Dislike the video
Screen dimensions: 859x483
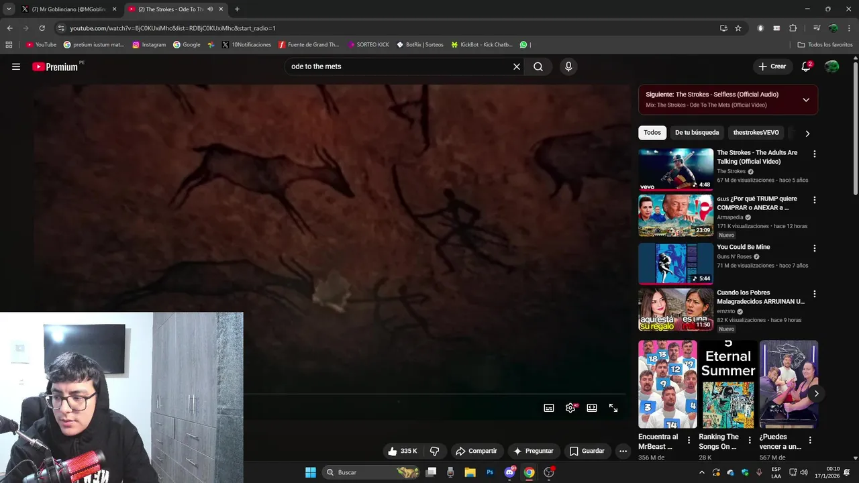point(434,451)
